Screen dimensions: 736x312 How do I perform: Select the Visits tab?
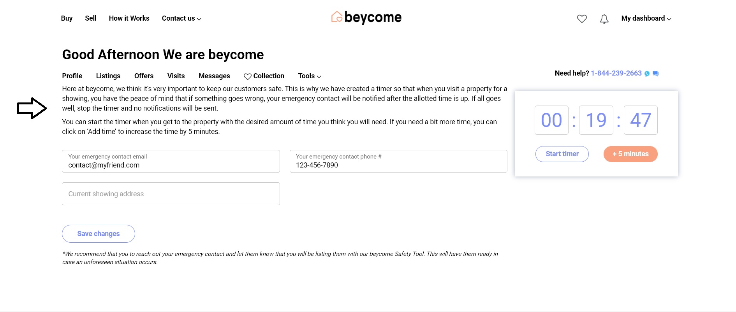click(x=176, y=76)
